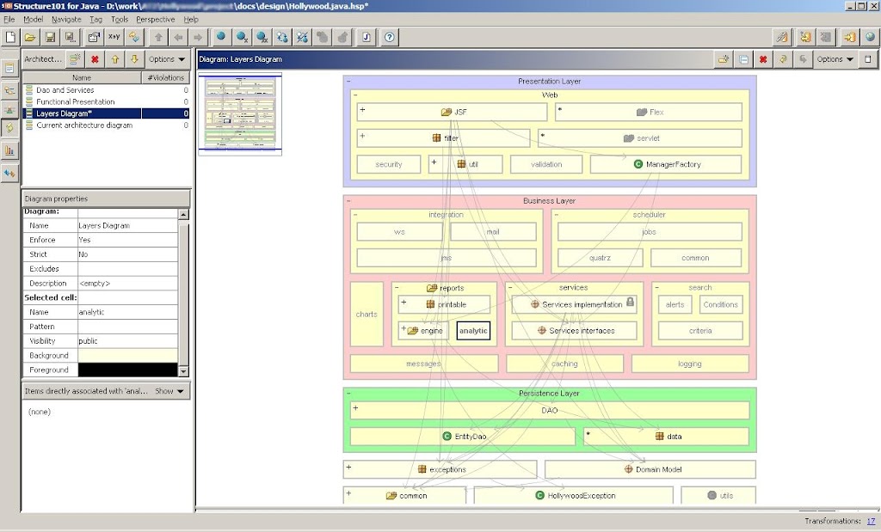Image resolution: width=881 pixels, height=532 pixels.
Task: Select Current architecture diagram entry
Action: (84, 125)
